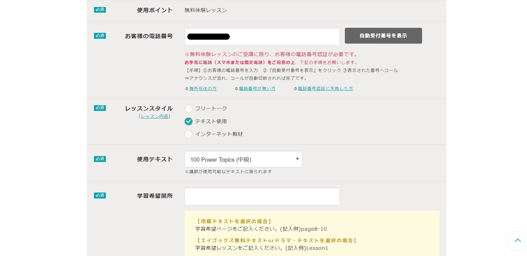Viewport: 527px width, 256px height.
Task: Click the 必須 badge beside お客様の電話番号
Action: pos(100,36)
